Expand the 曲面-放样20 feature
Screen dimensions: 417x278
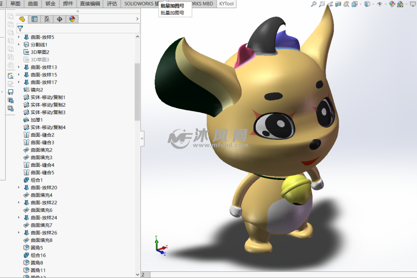pyautogui.click(x=19, y=188)
